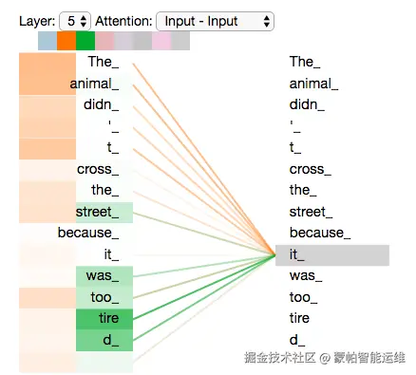The image size is (416, 375).
Task: Click 'didn_' token in left column
Action: (102, 104)
